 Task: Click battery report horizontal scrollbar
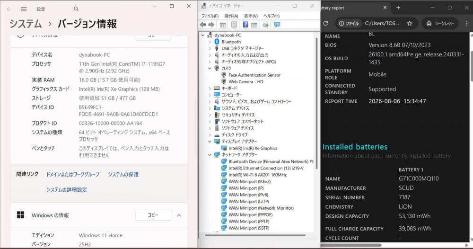pos(351,245)
